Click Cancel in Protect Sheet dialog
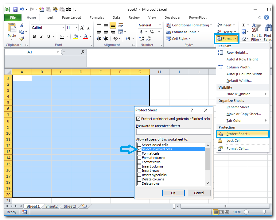Viewport: 276px width, 220px height. pyautogui.click(x=199, y=193)
